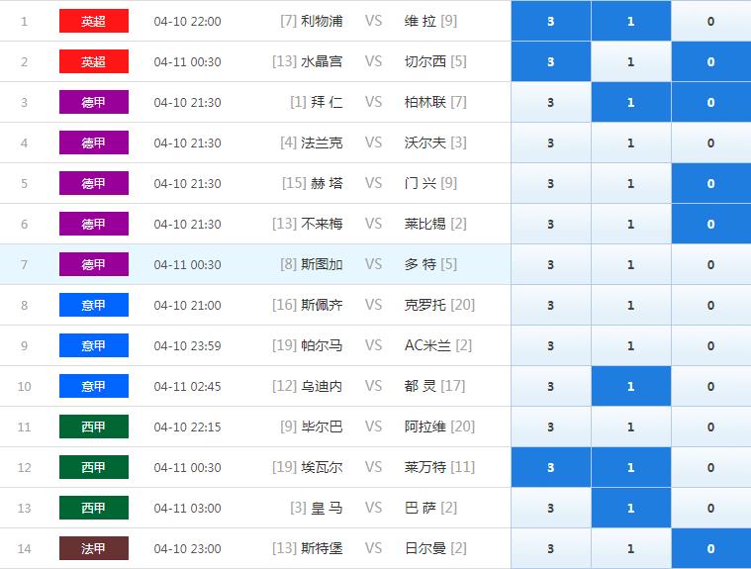
Task: Click the 德甲 tag for the 斯图加 match
Action: point(94,264)
